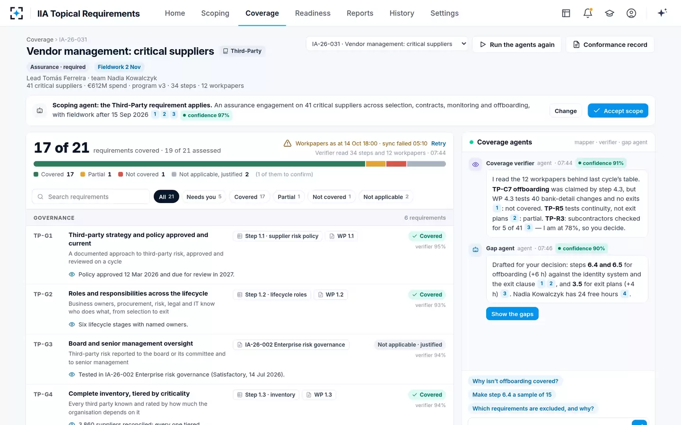Click the IIA Topical Requirements logo icon

(x=17, y=13)
